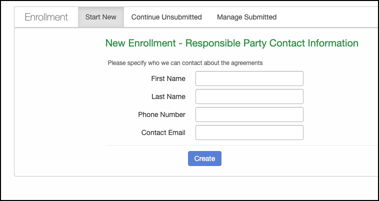This screenshot has width=379, height=201.
Task: Click the divider line above Create
Action: pos(240,145)
